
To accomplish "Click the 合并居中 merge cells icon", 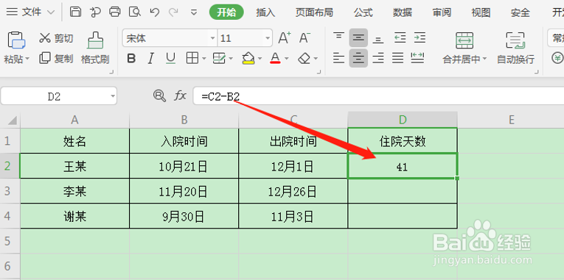I will click(464, 40).
